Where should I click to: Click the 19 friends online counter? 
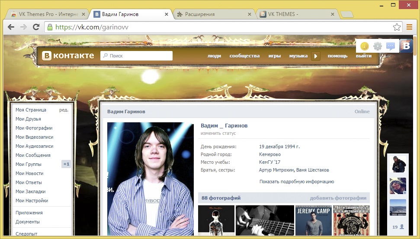click(x=398, y=227)
